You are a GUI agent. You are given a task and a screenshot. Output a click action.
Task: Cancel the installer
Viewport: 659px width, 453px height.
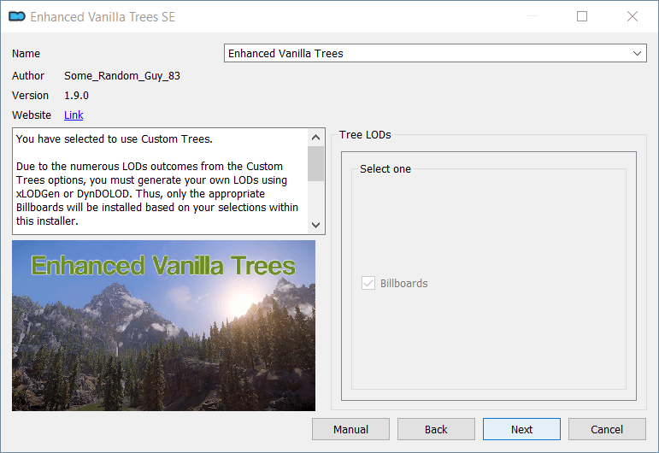click(607, 429)
